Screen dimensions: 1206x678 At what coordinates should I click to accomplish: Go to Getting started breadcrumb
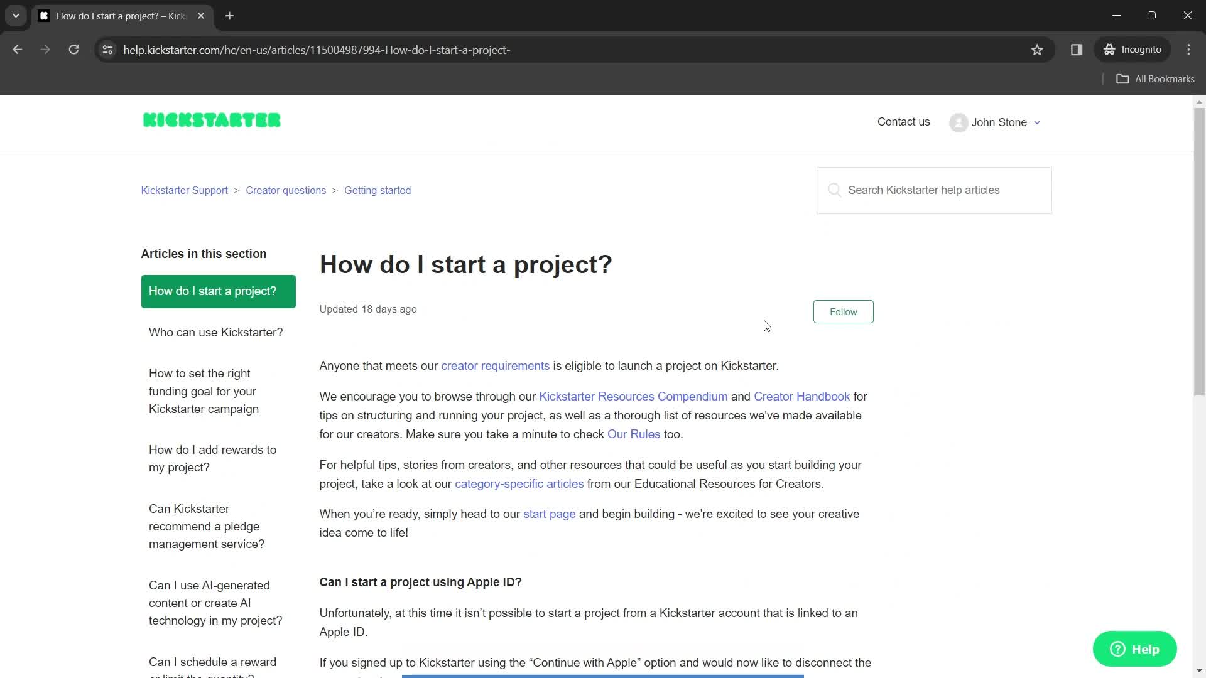click(378, 190)
